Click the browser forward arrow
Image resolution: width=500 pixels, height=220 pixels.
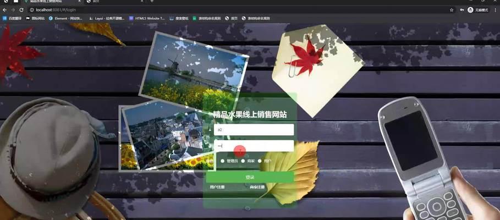click(13, 10)
